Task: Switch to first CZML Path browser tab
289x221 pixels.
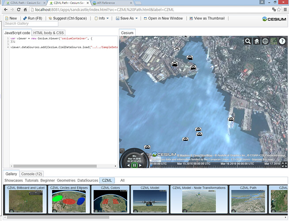Action: (x=25, y=3)
